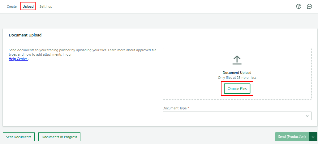Screen dimensions: 318x144
Task: Open the help question mark icon
Action: [299, 6]
